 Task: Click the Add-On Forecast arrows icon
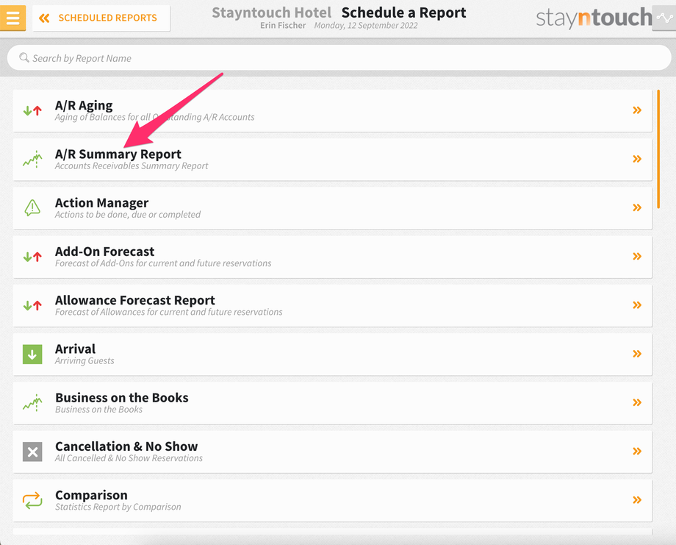(x=32, y=257)
